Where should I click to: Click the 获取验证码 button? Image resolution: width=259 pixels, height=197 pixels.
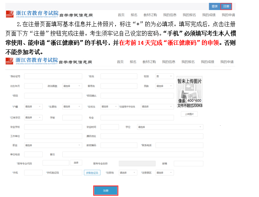pos(92,173)
